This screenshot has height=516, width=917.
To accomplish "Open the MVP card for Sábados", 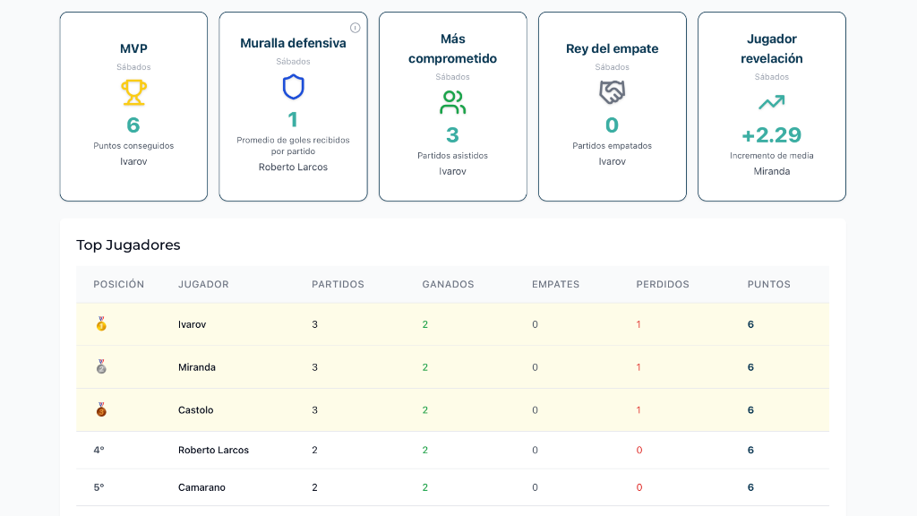I will pyautogui.click(x=133, y=106).
